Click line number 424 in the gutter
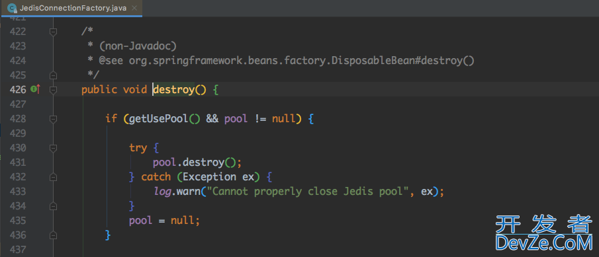599x257 pixels. click(18, 61)
